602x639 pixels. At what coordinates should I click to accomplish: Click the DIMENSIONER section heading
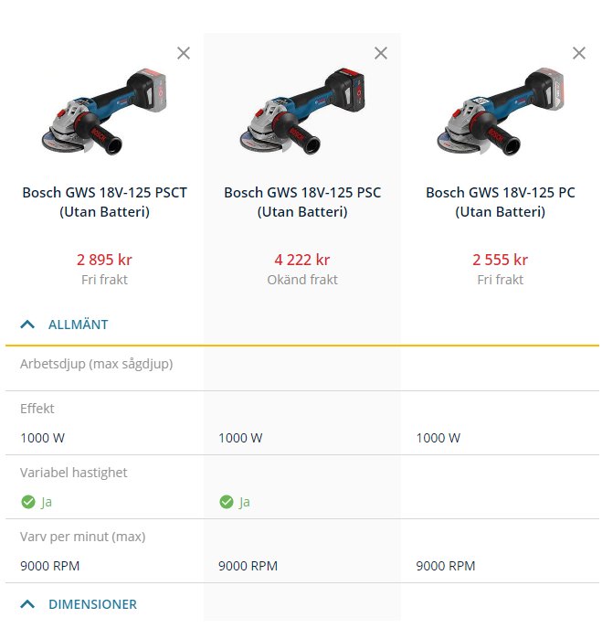pos(92,604)
